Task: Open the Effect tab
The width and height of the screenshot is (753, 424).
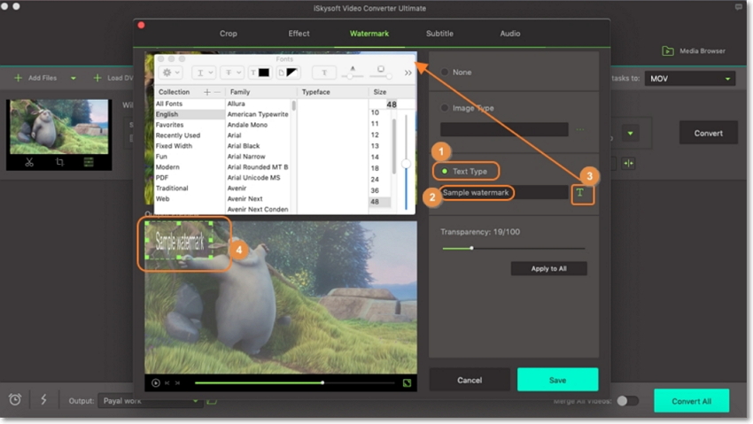Action: click(299, 34)
